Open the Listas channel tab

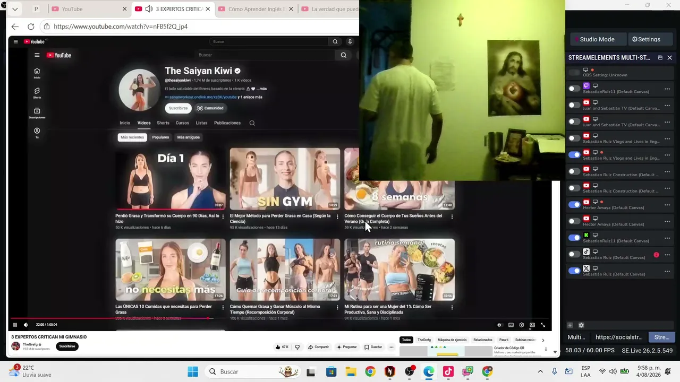pyautogui.click(x=201, y=123)
